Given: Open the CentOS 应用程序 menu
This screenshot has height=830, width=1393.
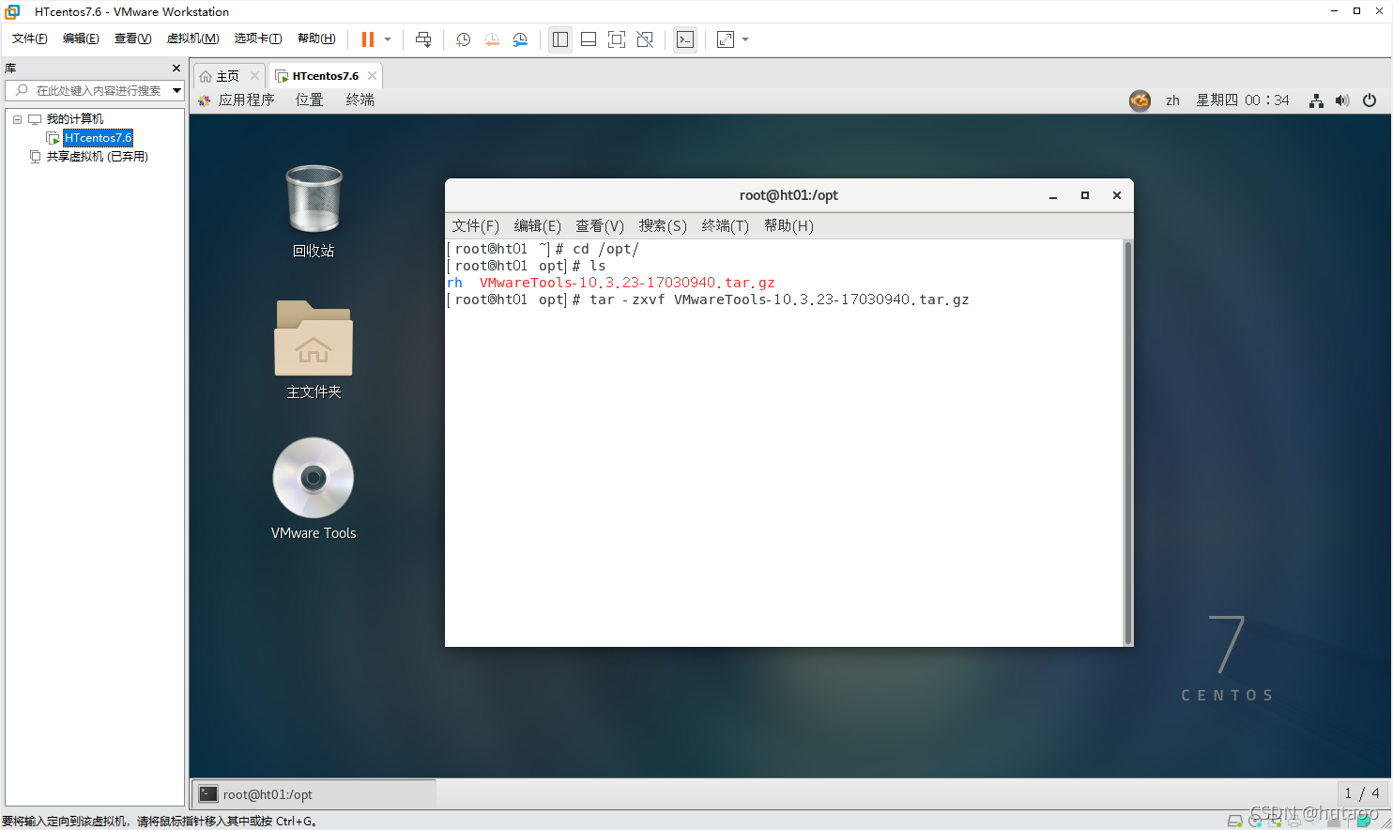Looking at the screenshot, I should coord(246,100).
